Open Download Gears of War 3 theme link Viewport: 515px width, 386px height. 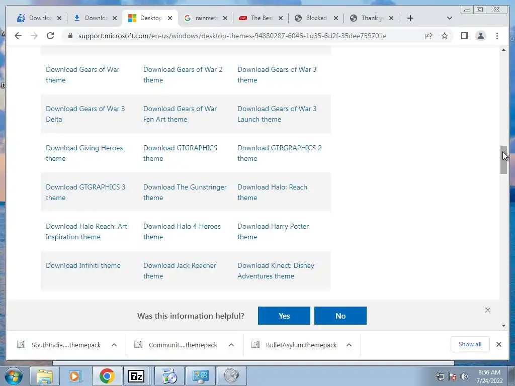coord(277,75)
